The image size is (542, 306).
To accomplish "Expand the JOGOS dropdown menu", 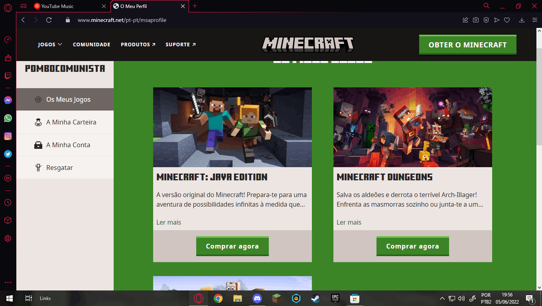I will coord(50,44).
